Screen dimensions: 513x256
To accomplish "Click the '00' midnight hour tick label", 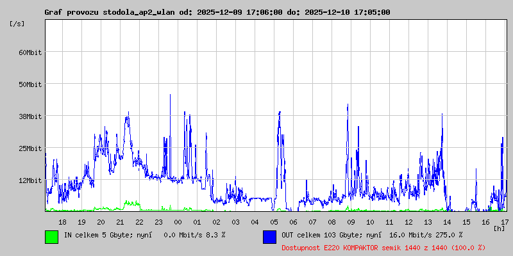I will click(178, 222).
